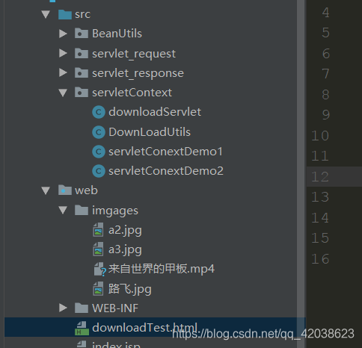
Task: Click the 路飞.jpg image file icon
Action: coord(98,288)
